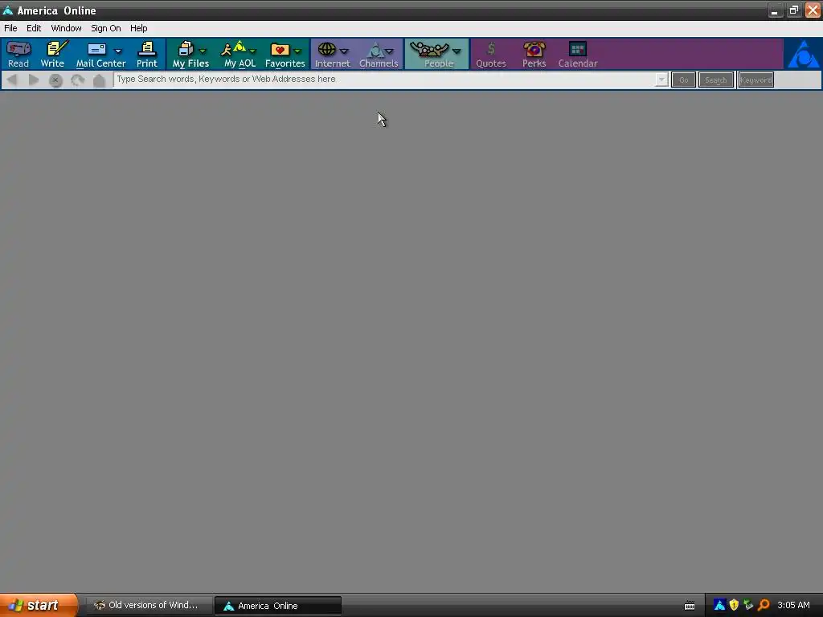Click the yellow security shield tray icon
The height and width of the screenshot is (617, 823).
(734, 605)
